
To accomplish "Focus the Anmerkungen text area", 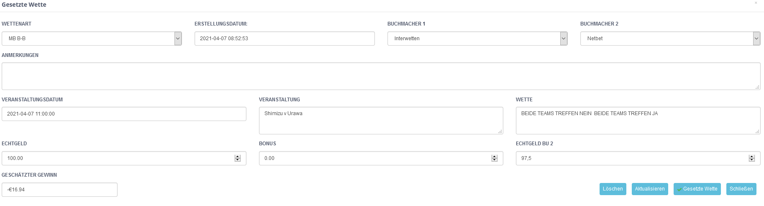I will tap(381, 76).
